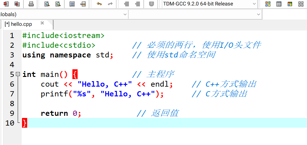Open Replace with the second magnifier icon
Screen dimensions: 307x145
coord(58,4)
